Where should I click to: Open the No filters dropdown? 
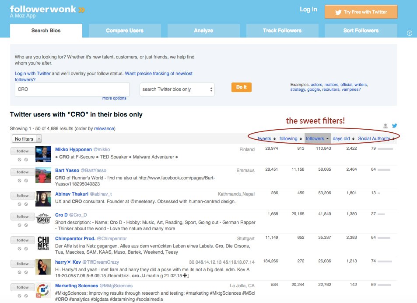[27, 139]
